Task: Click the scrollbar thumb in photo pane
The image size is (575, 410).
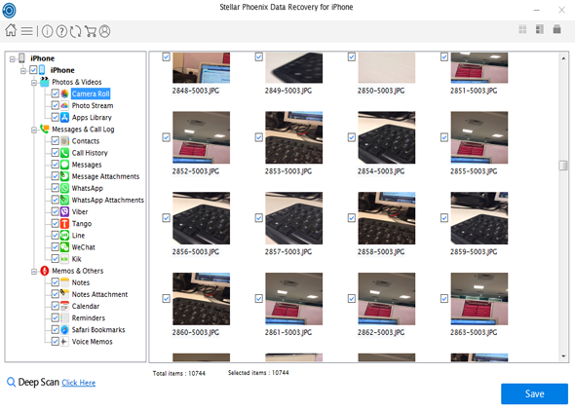Action: tap(563, 166)
